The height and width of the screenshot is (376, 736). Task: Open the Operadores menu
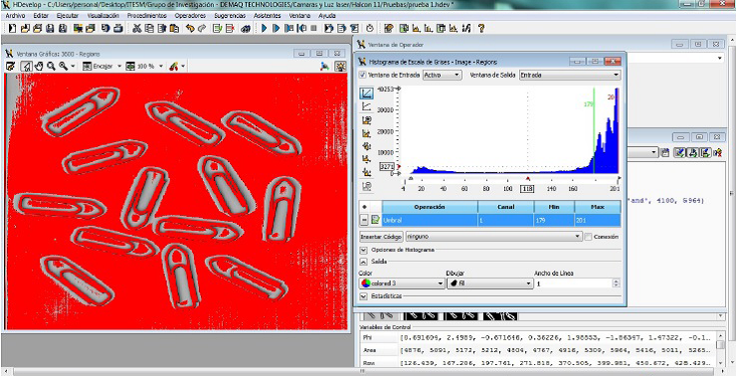(x=190, y=16)
